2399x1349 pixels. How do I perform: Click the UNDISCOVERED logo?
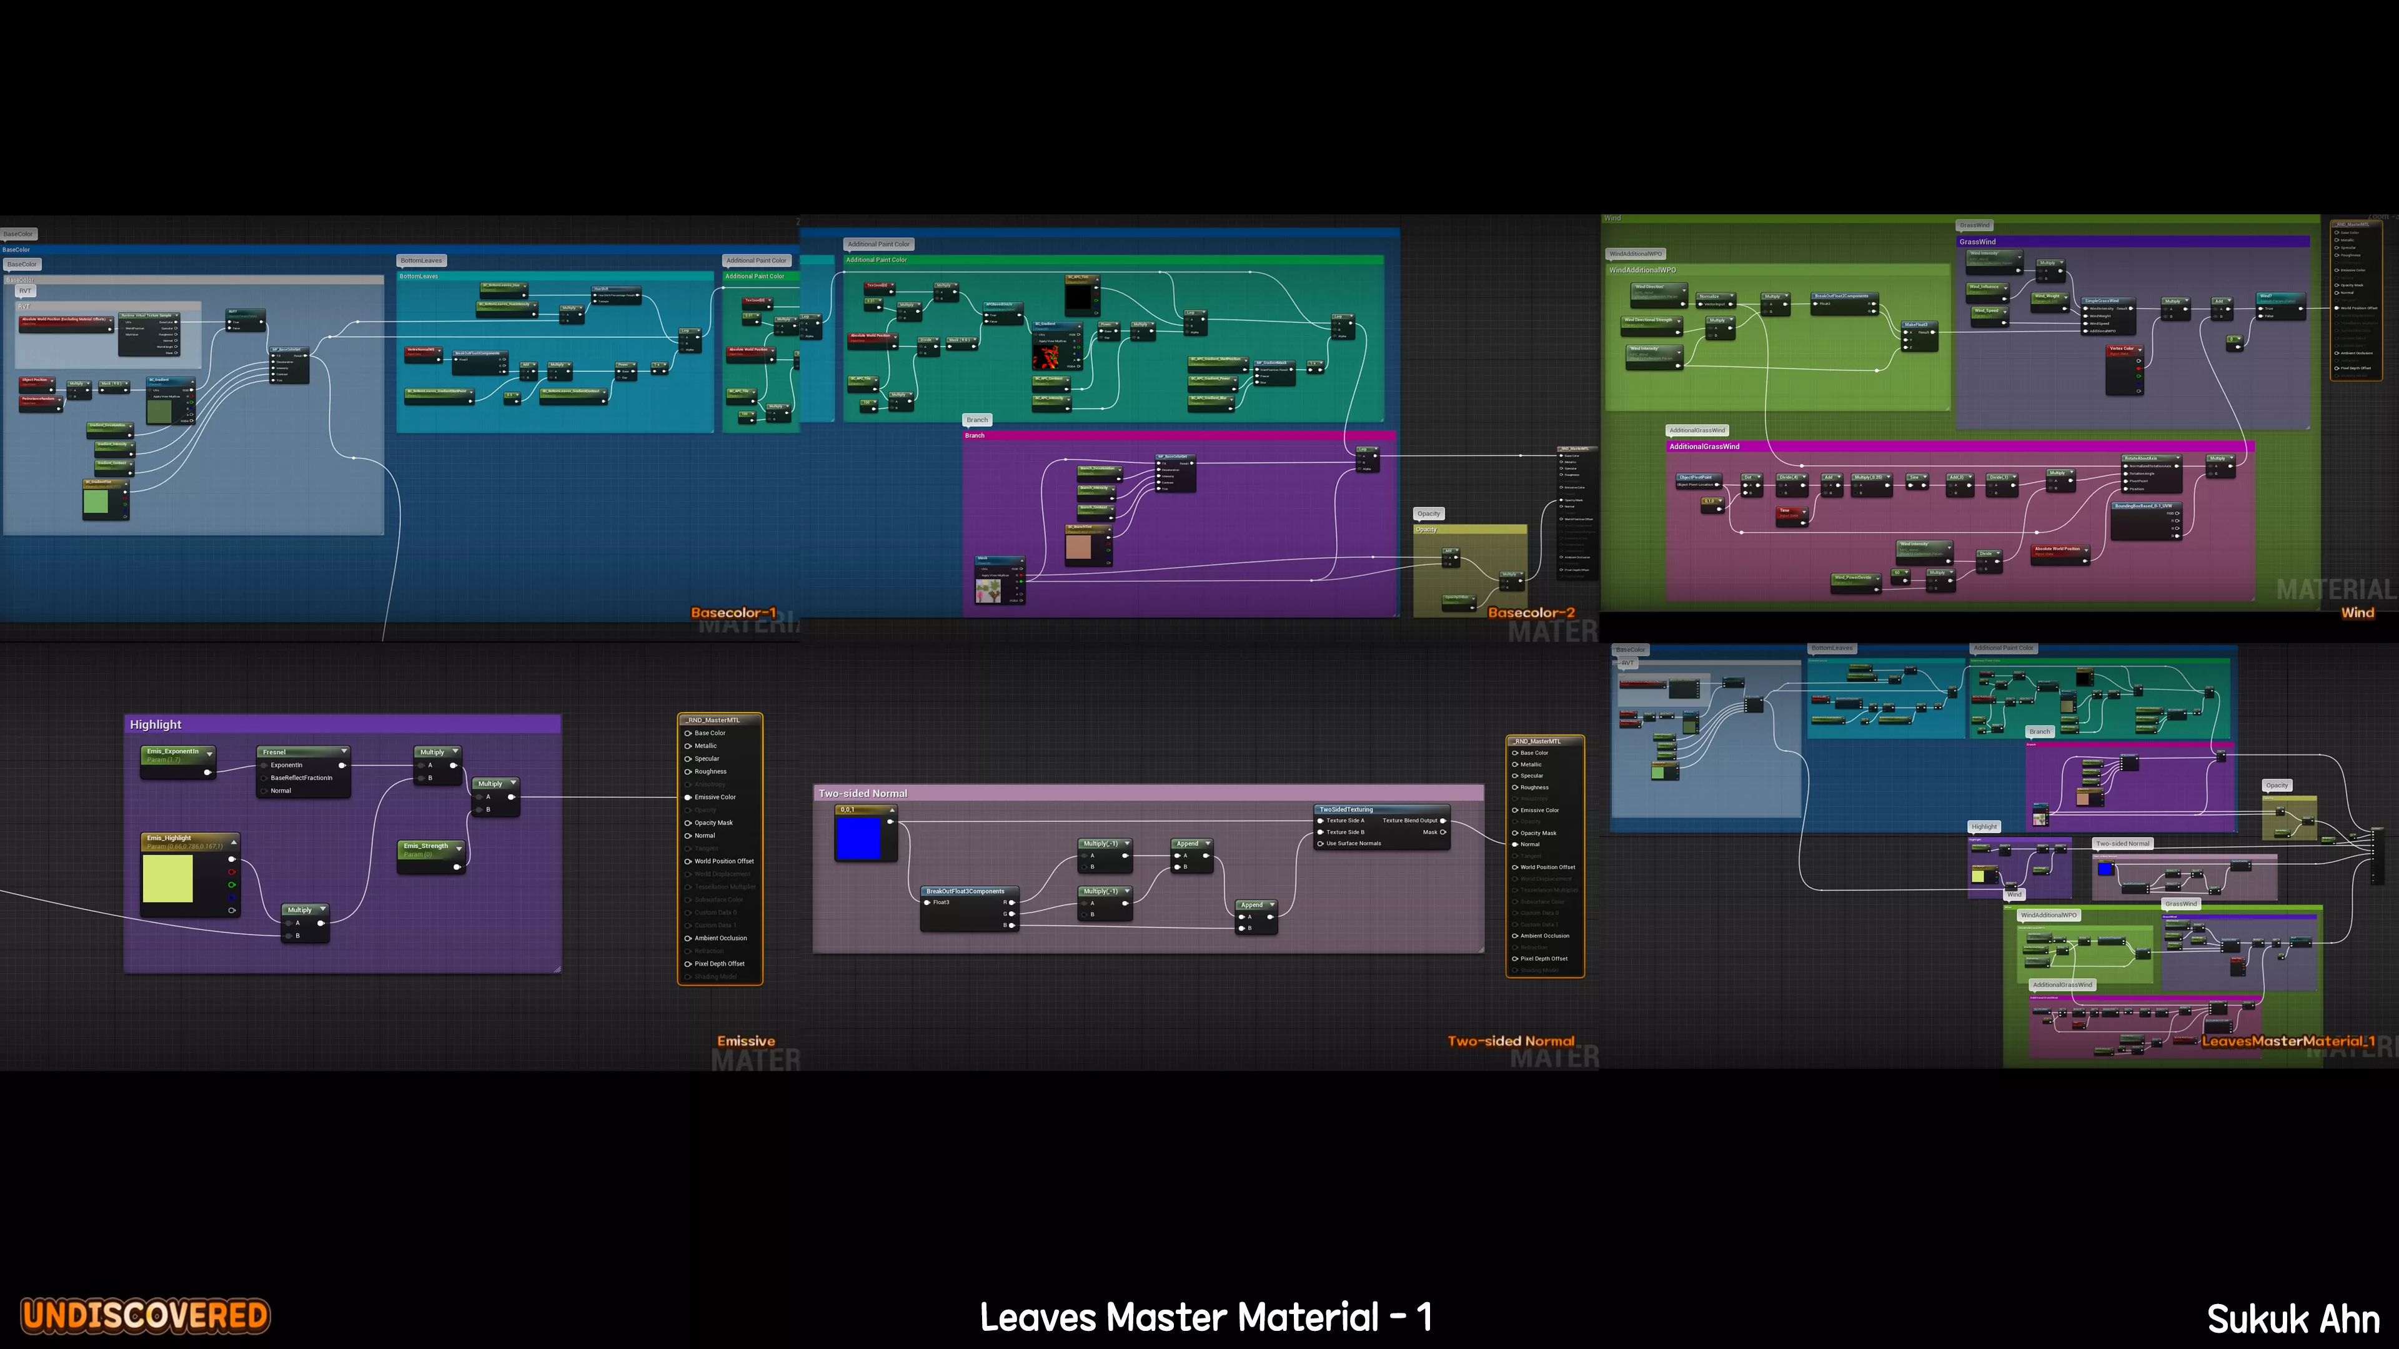[x=146, y=1315]
